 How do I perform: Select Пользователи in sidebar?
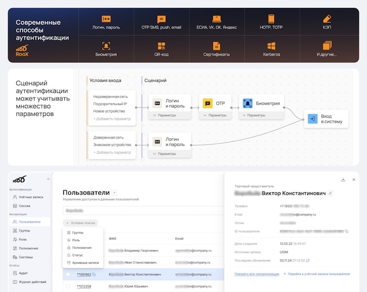[x=30, y=222]
